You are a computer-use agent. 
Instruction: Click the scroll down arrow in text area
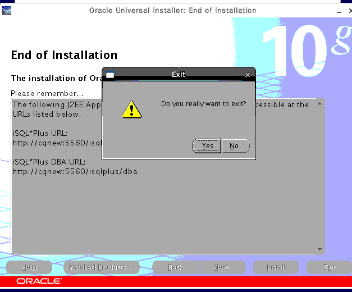[319, 249]
